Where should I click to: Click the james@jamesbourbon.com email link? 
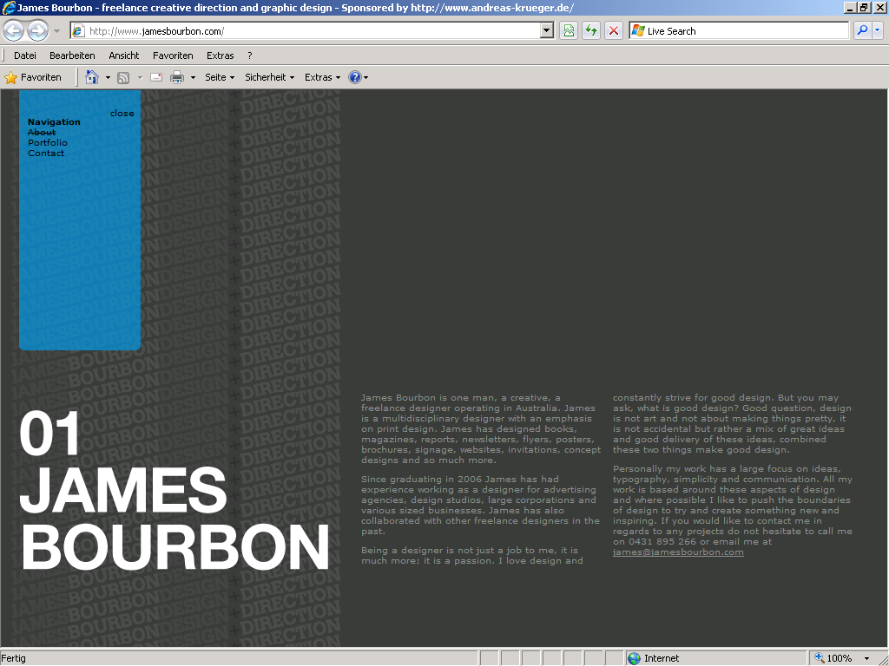point(678,552)
